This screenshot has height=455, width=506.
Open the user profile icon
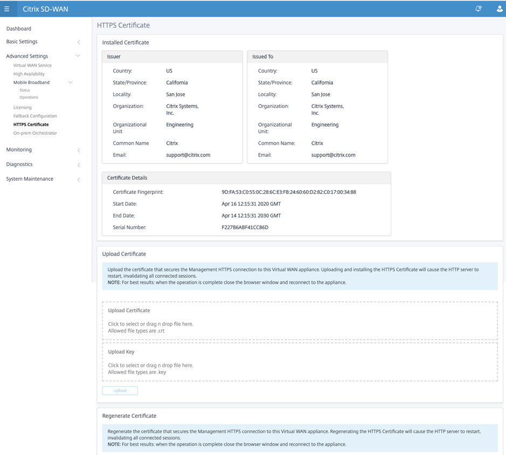(499, 9)
